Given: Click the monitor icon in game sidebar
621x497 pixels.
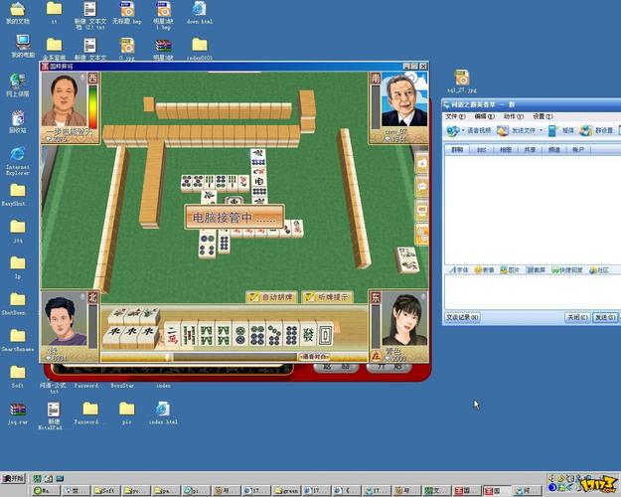Looking at the screenshot, I should 422,211.
